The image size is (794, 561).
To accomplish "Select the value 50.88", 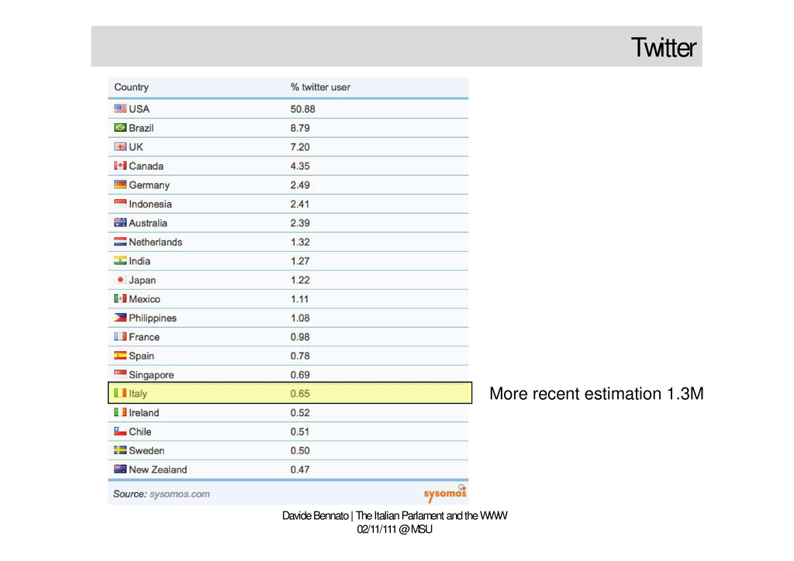I will click(303, 108).
